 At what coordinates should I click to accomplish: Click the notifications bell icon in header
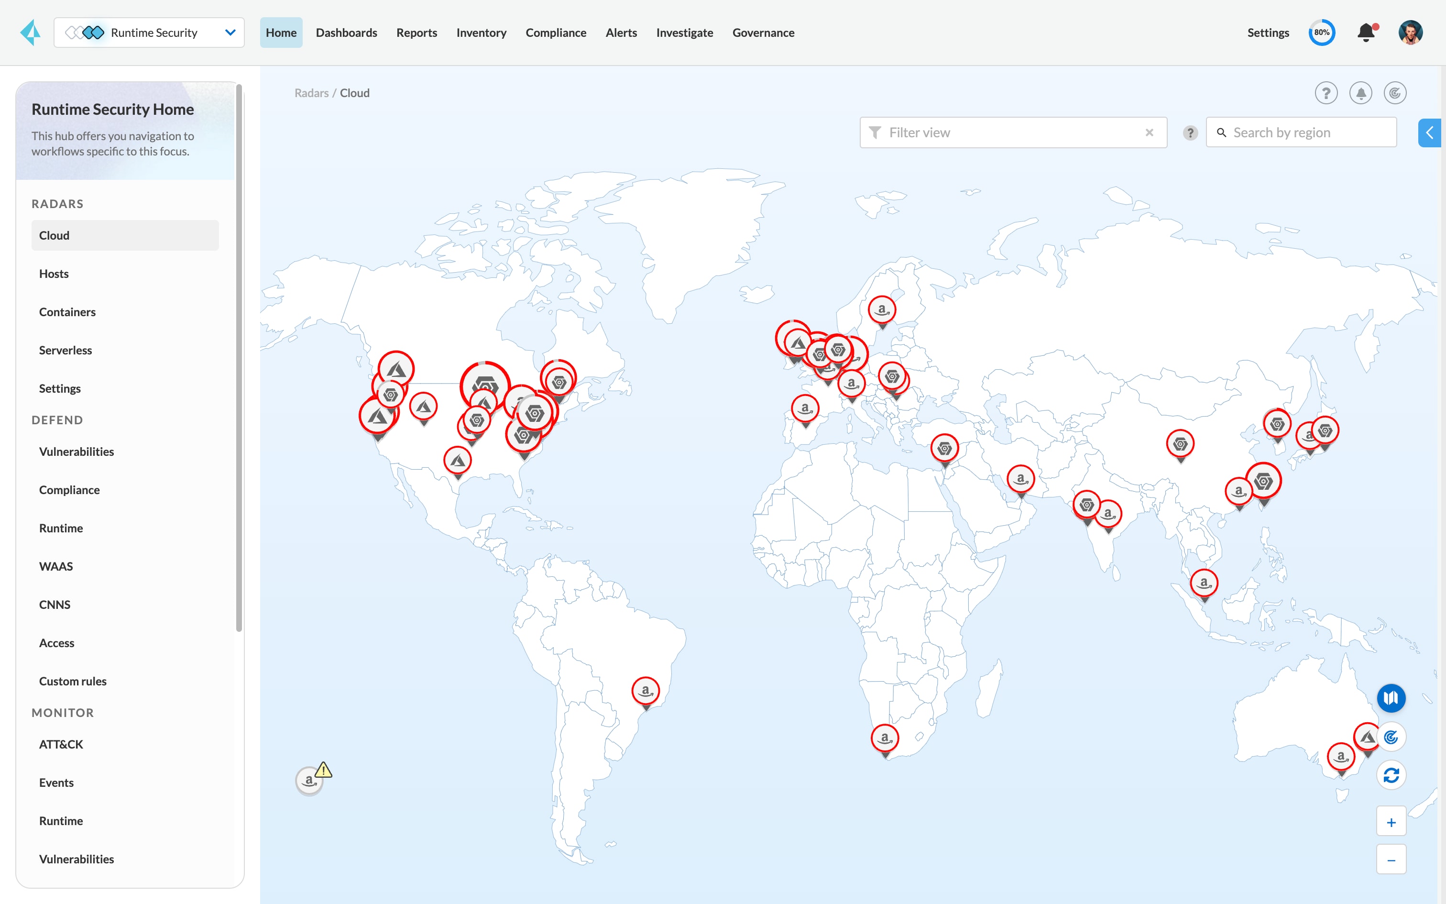tap(1365, 33)
